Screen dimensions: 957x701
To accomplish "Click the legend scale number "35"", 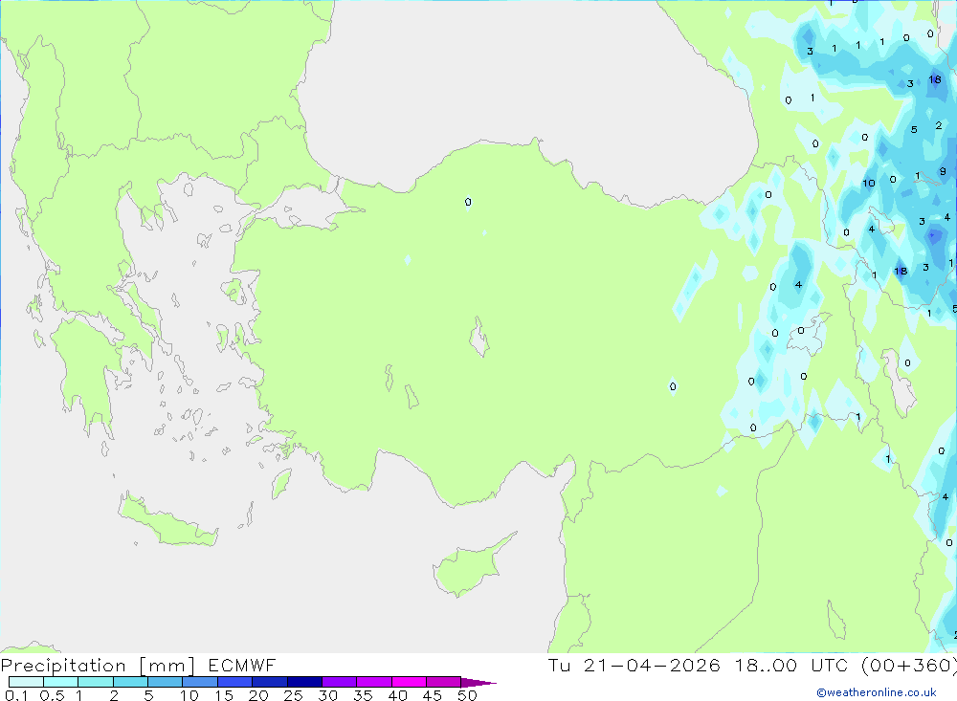I will 363,695.
